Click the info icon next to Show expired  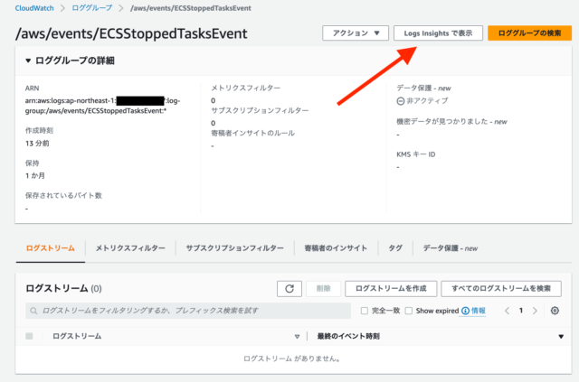pos(465,311)
